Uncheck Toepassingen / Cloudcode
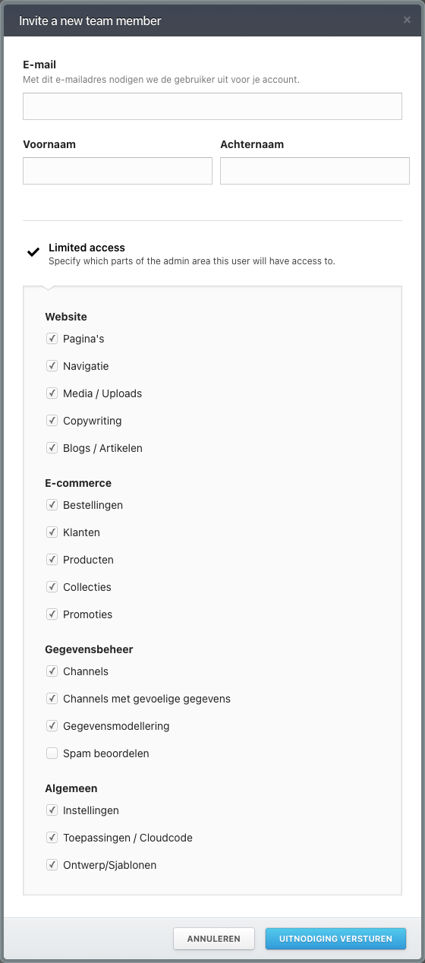 click(x=52, y=838)
